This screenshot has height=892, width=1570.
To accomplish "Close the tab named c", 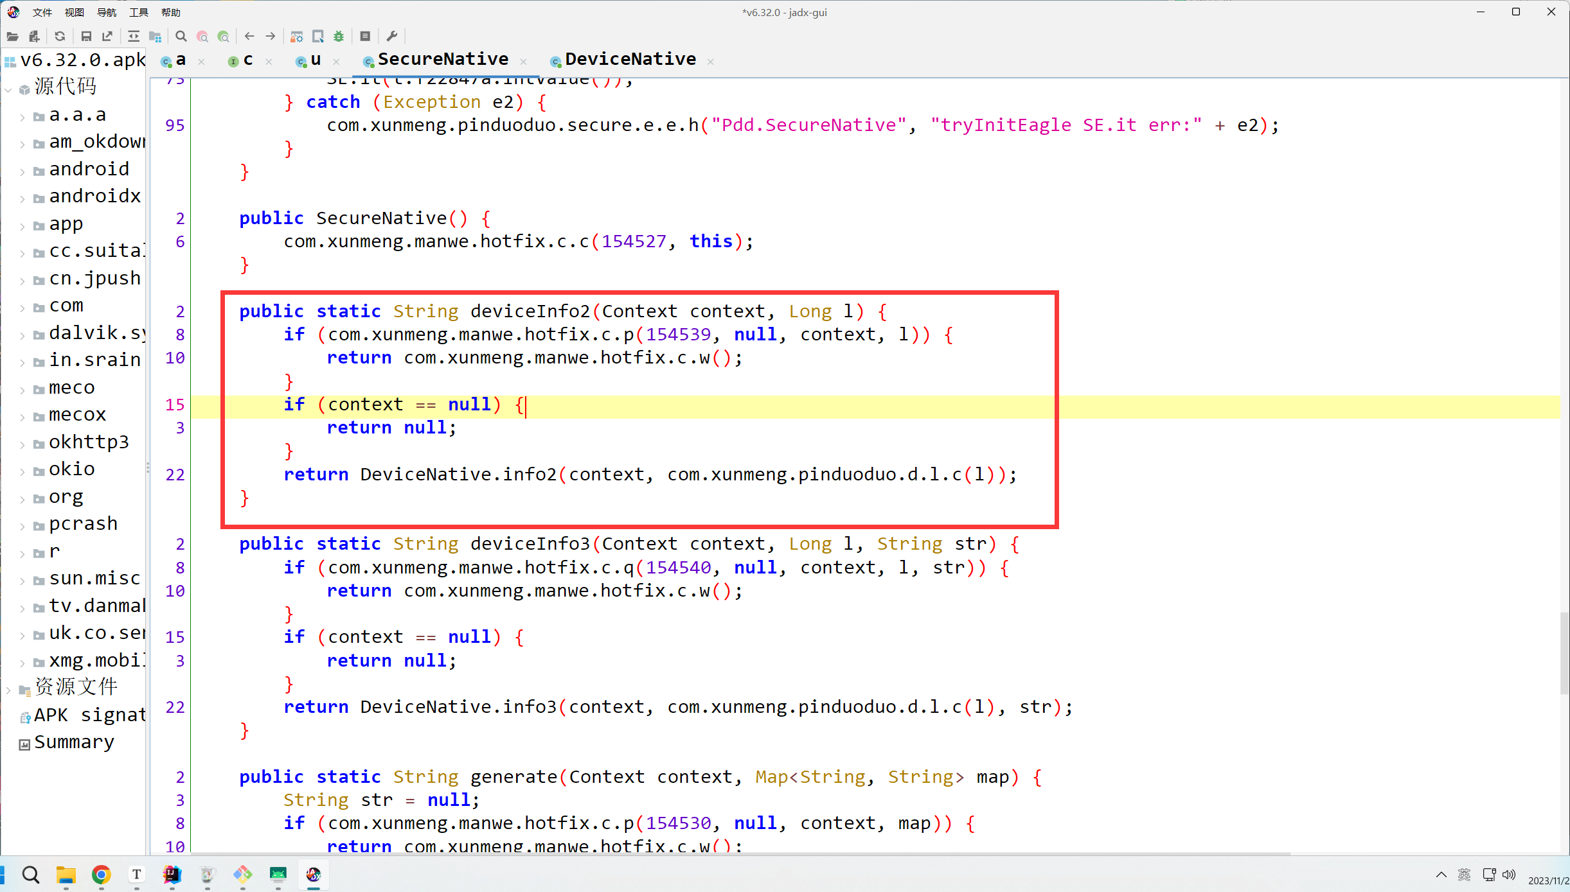I will (x=269, y=62).
